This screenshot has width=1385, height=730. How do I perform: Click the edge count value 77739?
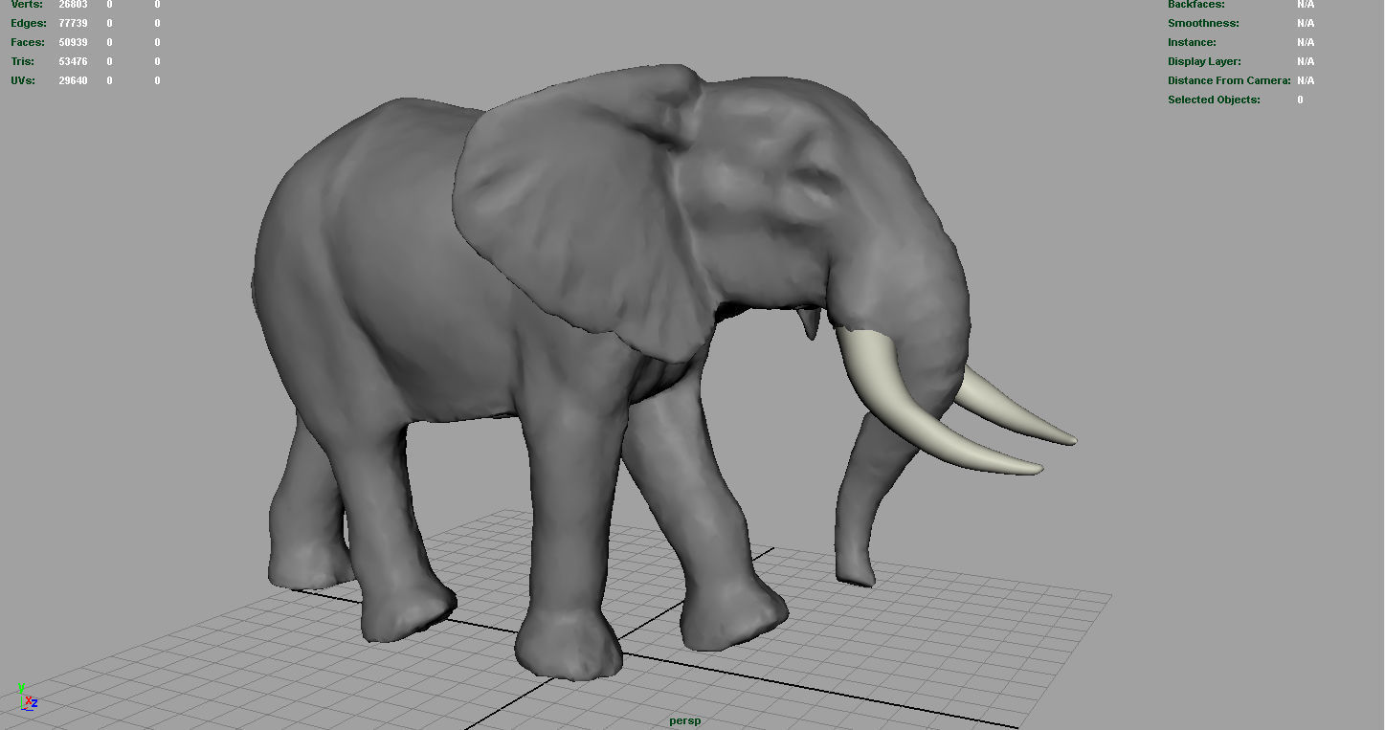coord(73,23)
